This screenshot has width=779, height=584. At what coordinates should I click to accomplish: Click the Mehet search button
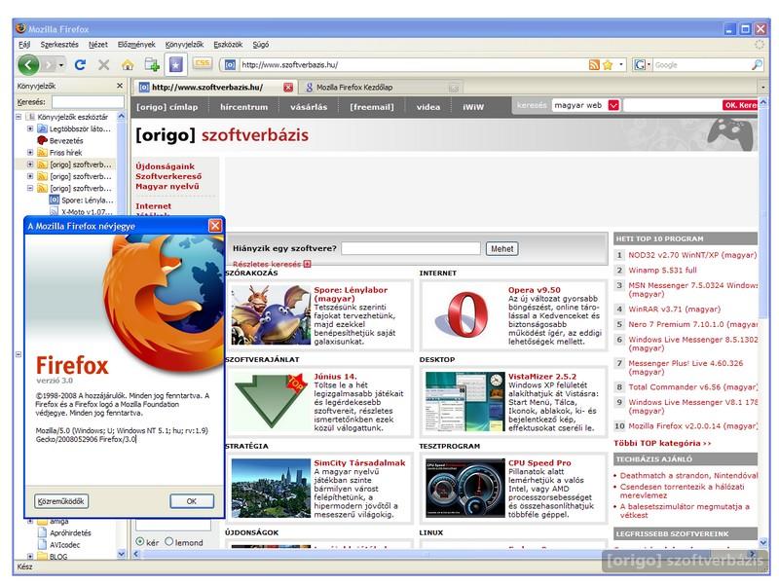501,248
